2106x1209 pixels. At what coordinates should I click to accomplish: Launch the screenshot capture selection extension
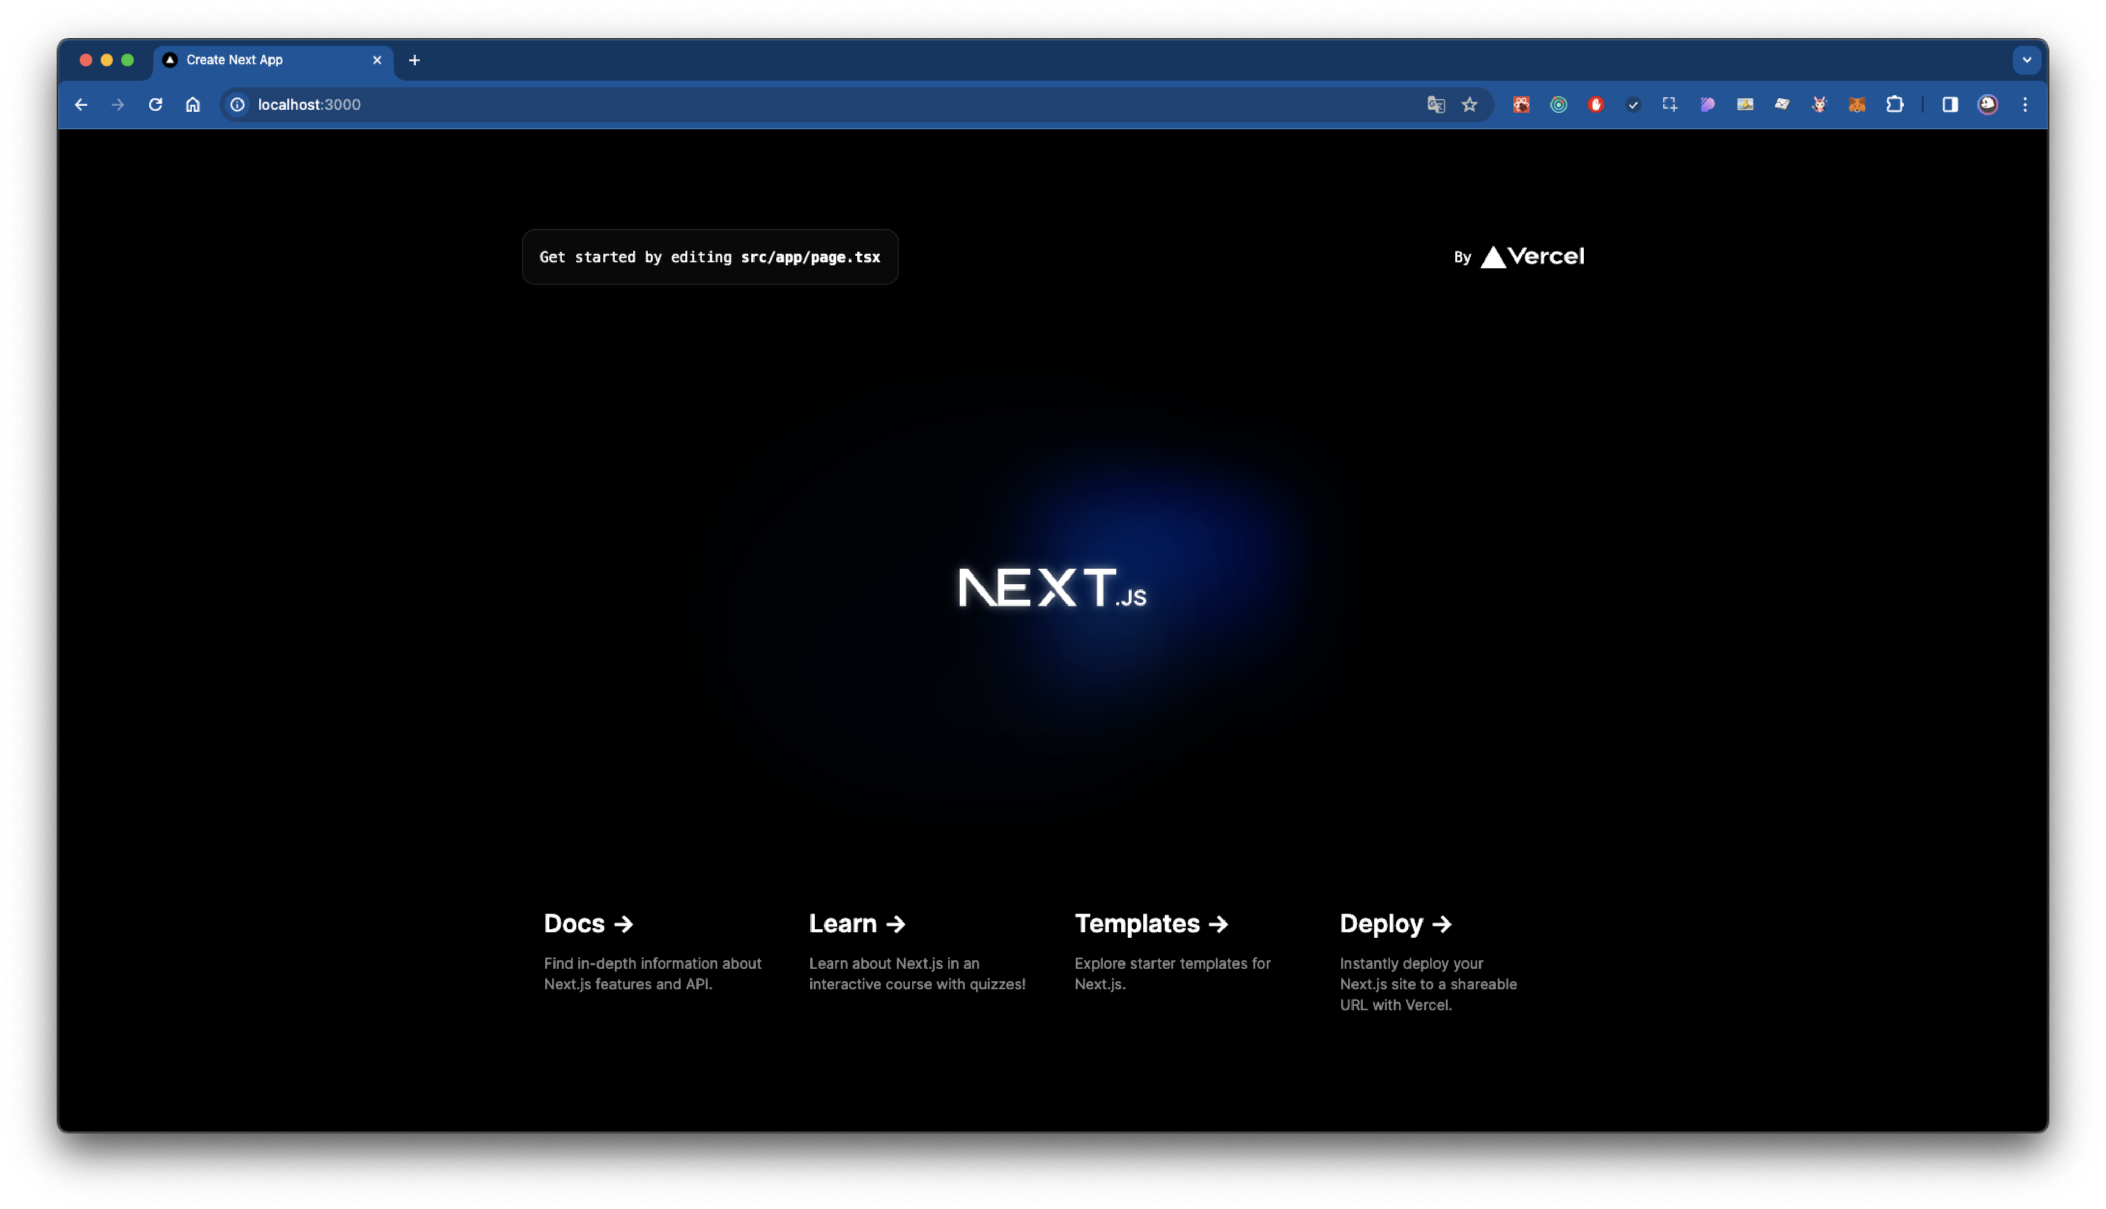coord(1670,105)
